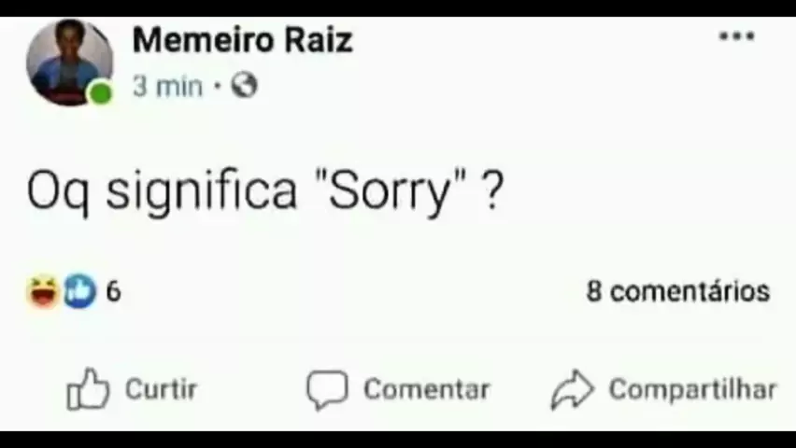
Task: Click the Compartilhar arrow icon
Action: coord(572,389)
